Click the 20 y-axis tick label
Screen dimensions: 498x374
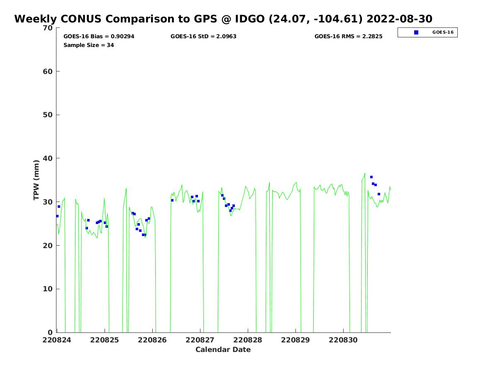point(48,246)
